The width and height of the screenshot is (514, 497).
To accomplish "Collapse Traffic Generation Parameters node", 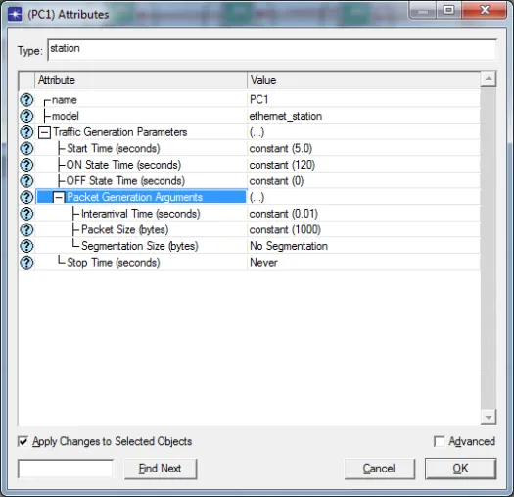I will pos(45,132).
